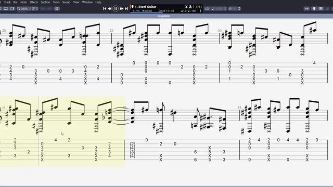
Task: Open the Window menu
Action: [x=87, y=2]
